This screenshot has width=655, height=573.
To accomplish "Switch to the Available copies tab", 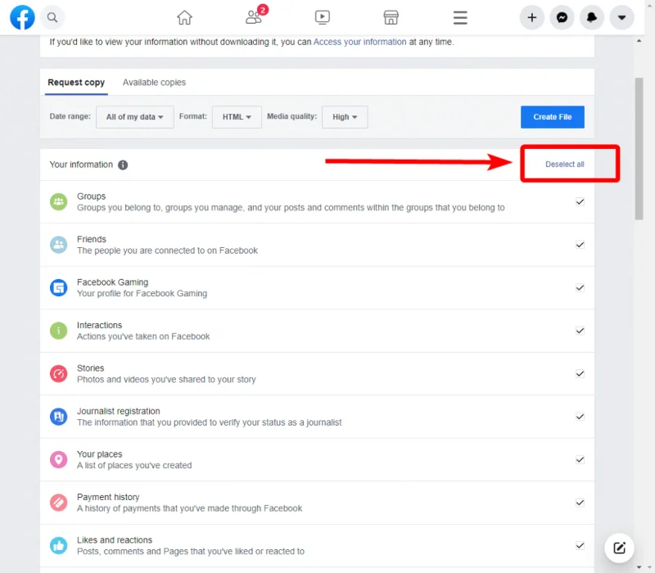I will [154, 82].
